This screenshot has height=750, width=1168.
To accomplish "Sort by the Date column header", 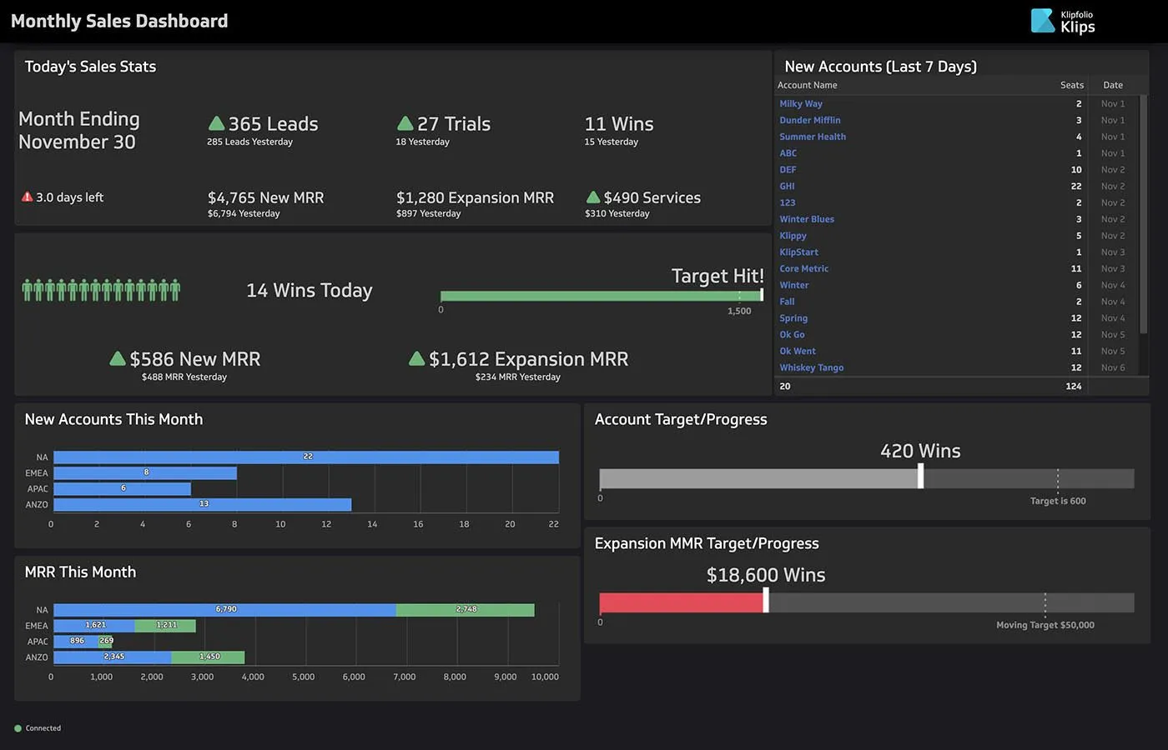I will pos(1113,84).
